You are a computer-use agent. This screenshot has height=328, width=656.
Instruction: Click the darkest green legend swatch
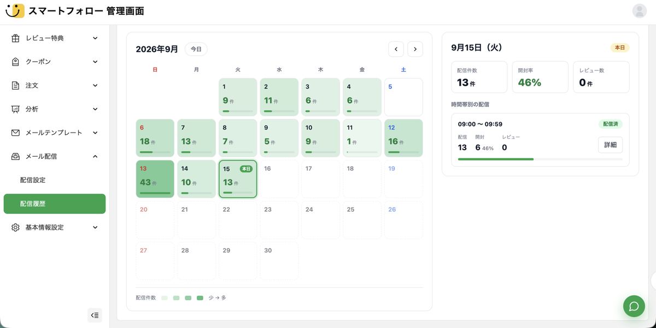click(200, 298)
